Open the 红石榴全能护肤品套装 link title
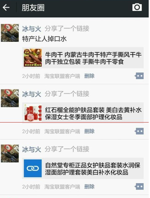 click(93, 113)
